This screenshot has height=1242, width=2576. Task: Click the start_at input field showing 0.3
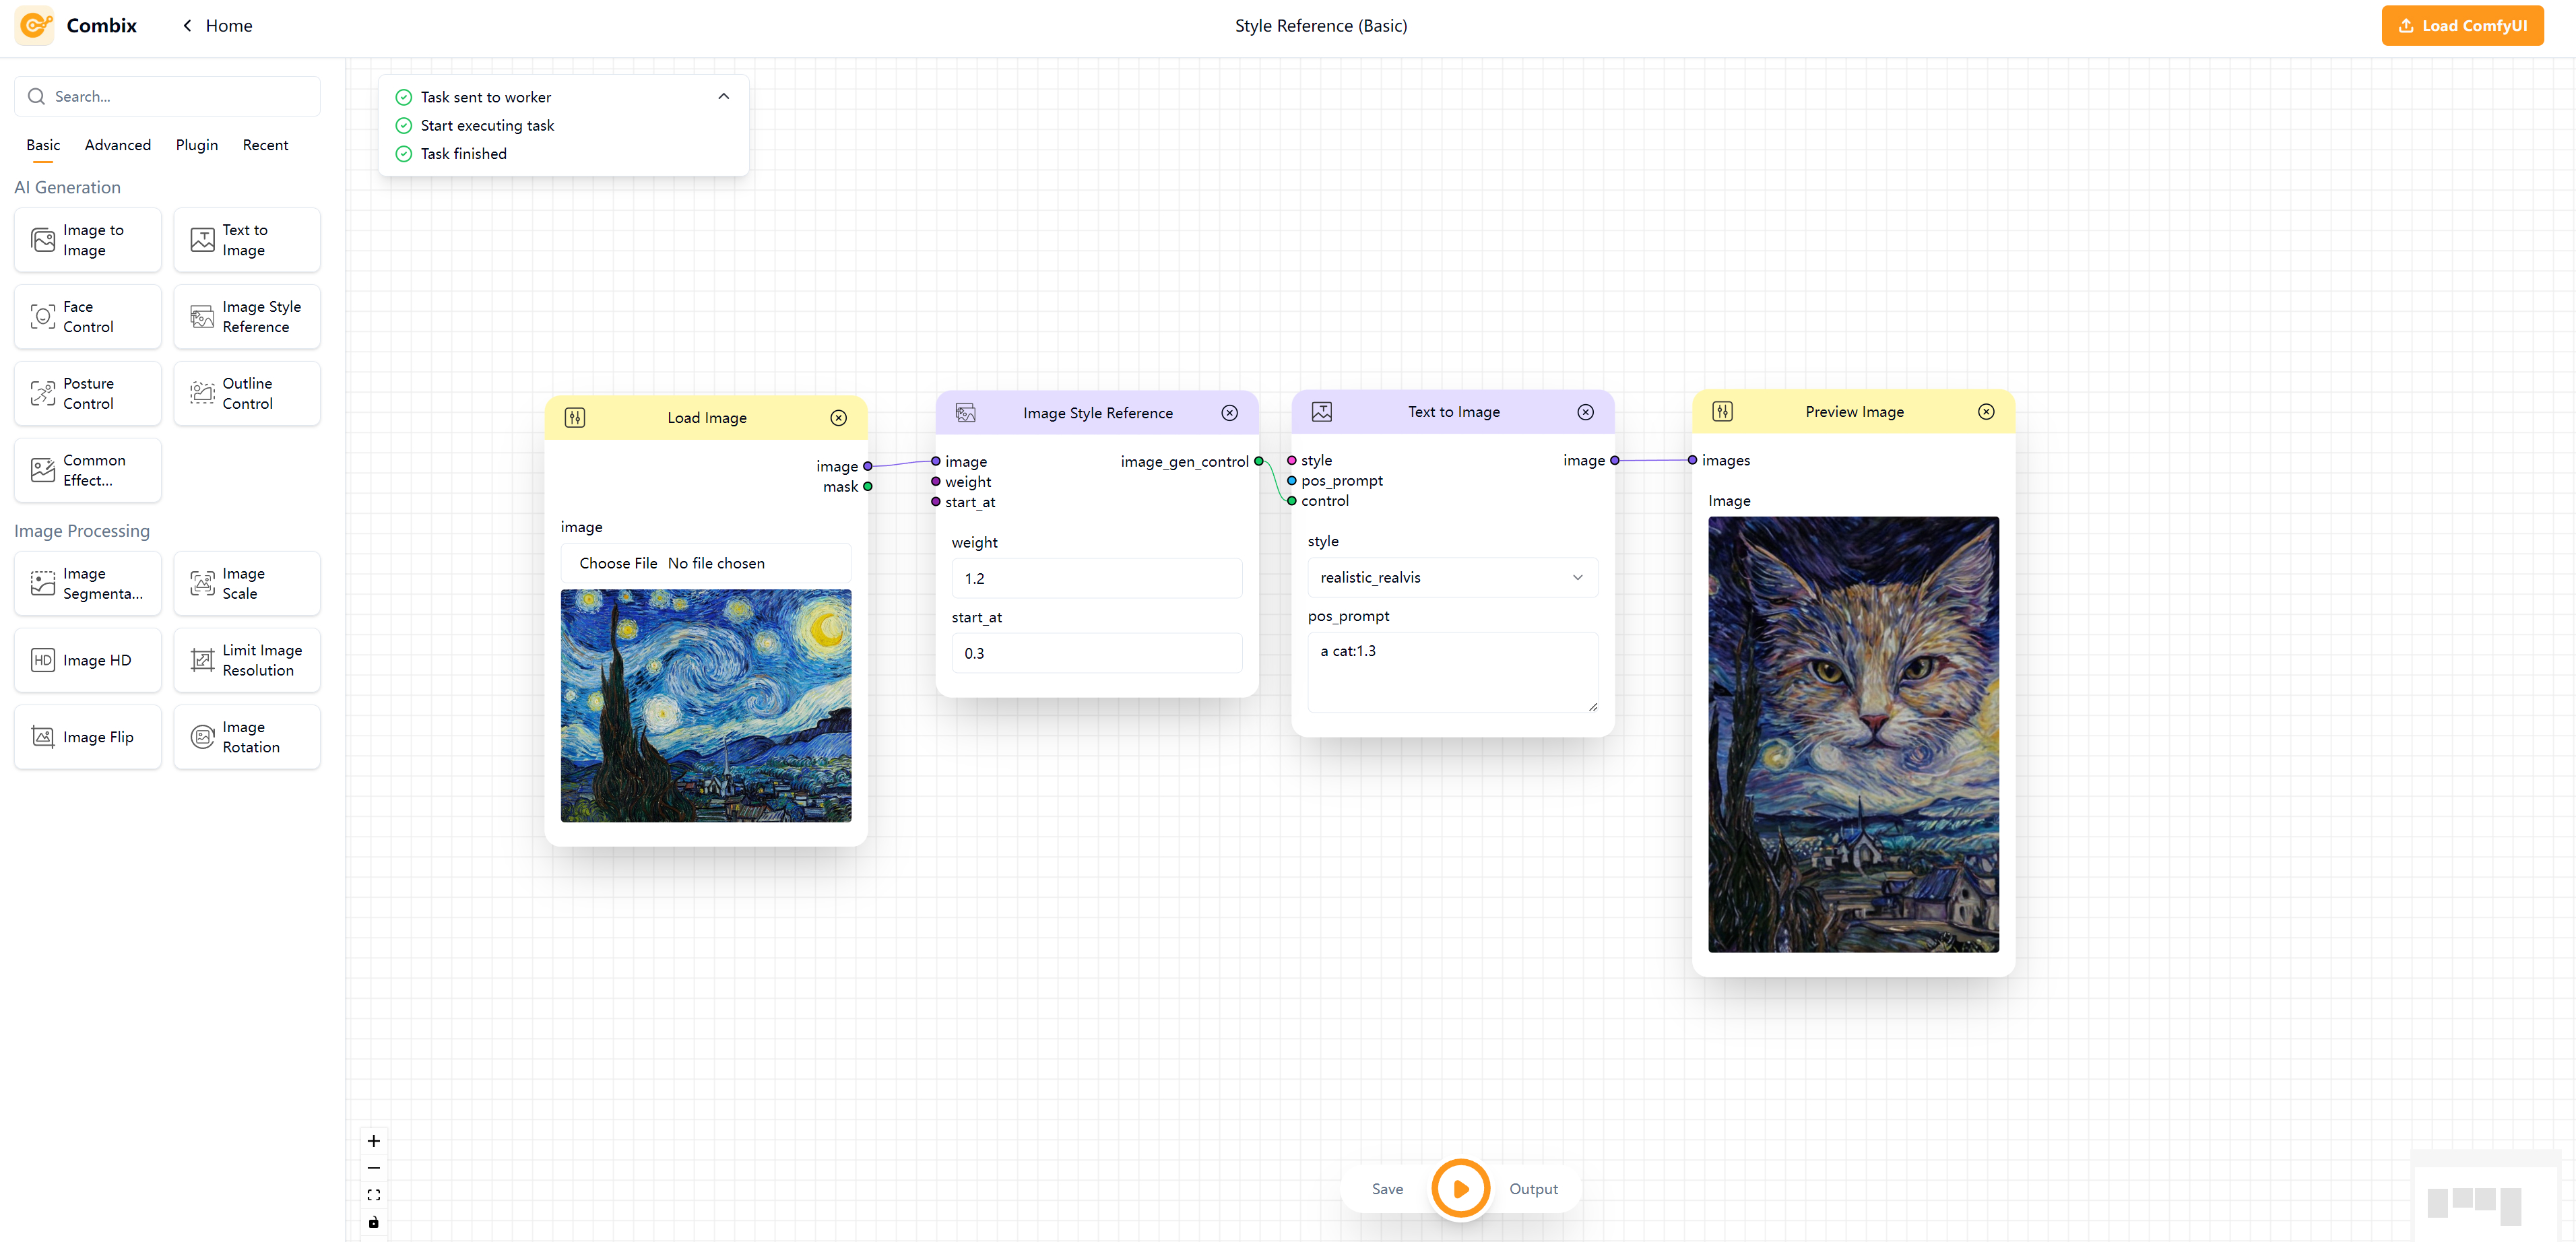click(x=1097, y=653)
